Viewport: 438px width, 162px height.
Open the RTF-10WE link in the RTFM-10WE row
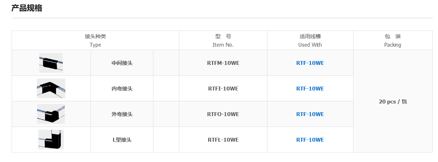[x=310, y=63]
